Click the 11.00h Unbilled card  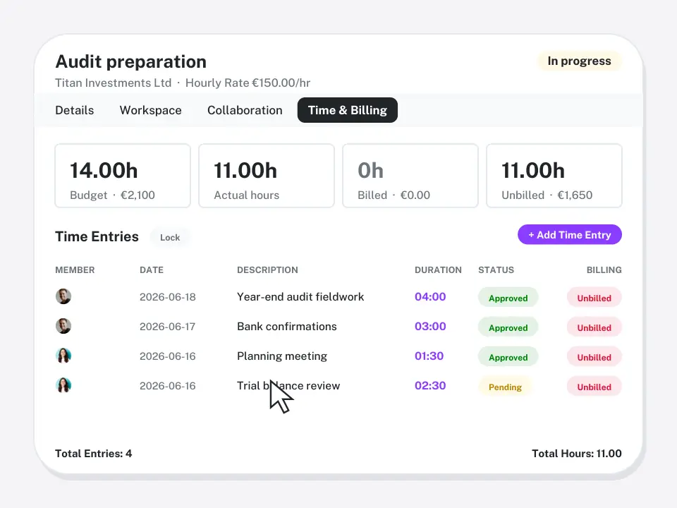coord(554,176)
